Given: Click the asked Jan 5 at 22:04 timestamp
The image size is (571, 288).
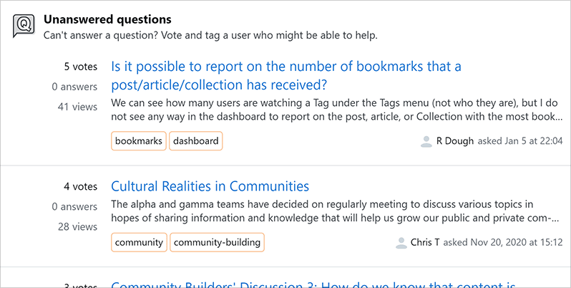Looking at the screenshot, I should [520, 141].
